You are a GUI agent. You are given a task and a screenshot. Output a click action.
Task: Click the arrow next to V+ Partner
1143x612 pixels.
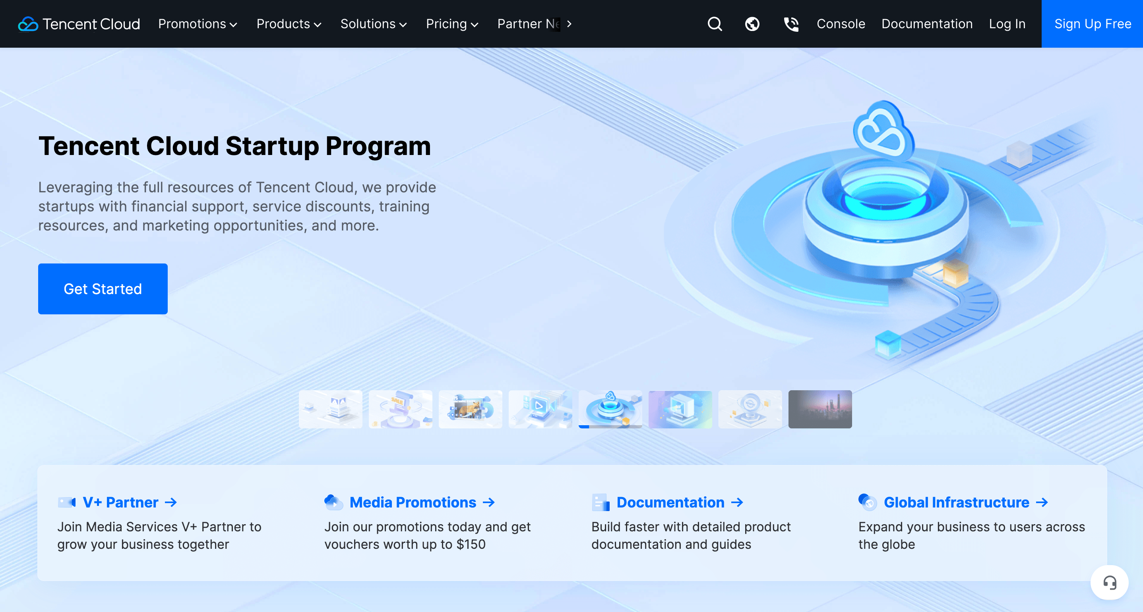pyautogui.click(x=171, y=503)
